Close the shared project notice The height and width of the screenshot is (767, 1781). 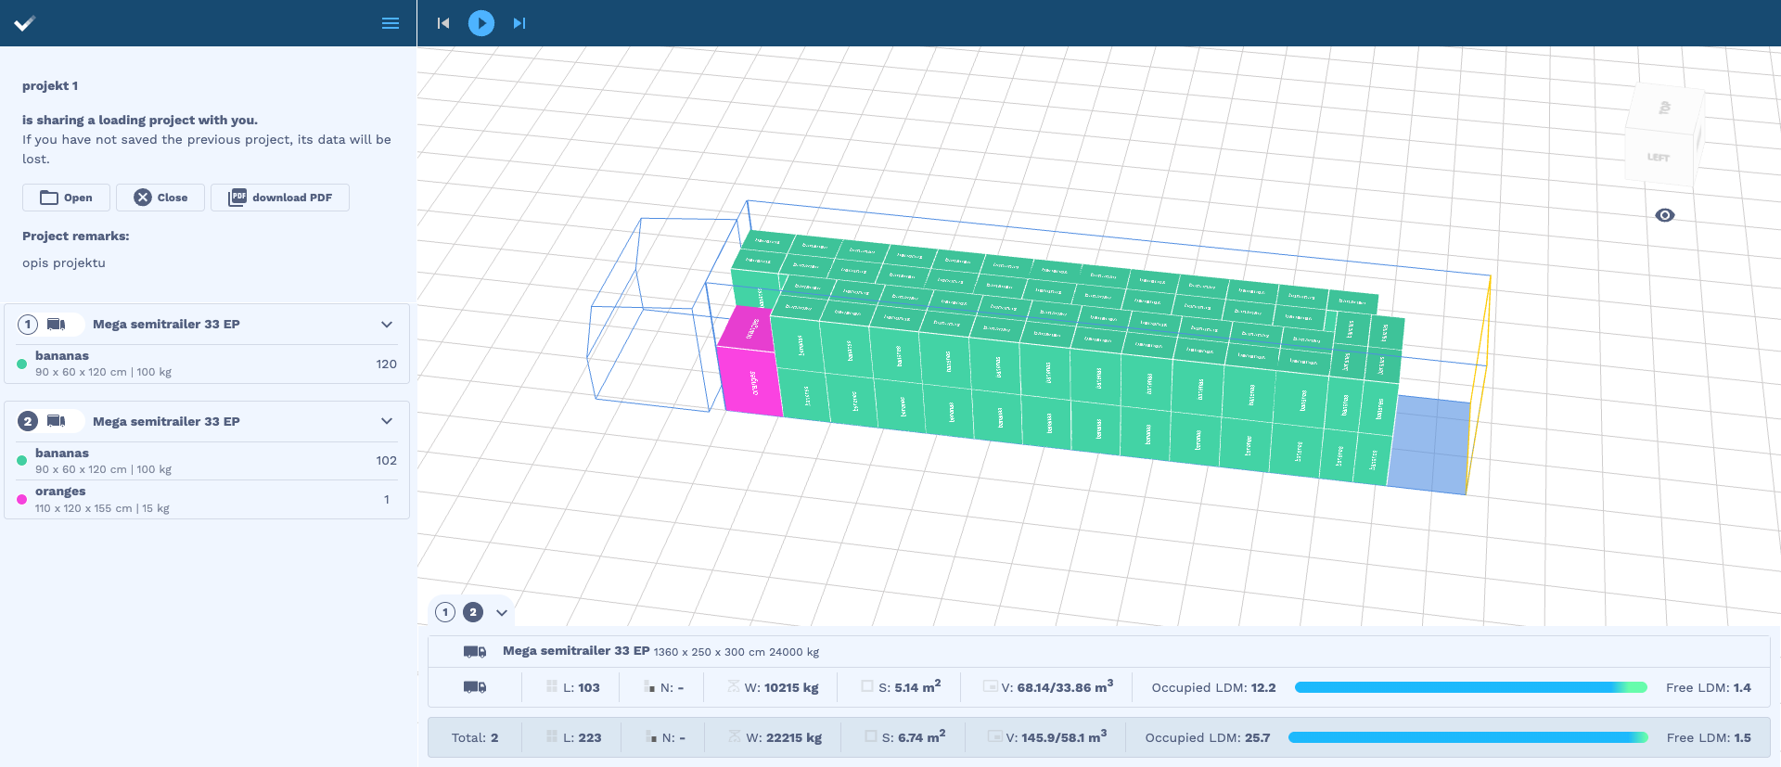pos(160,198)
